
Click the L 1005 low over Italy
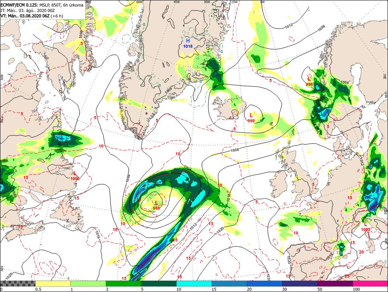point(365,227)
